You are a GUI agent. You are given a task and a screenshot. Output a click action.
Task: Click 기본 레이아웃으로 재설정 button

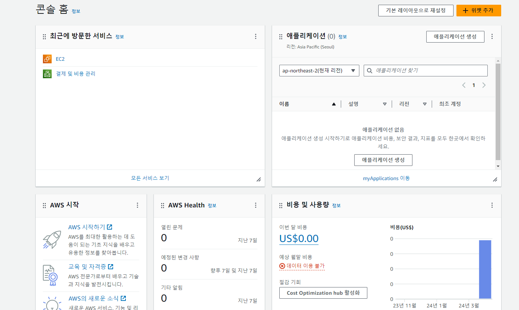pyautogui.click(x=416, y=11)
